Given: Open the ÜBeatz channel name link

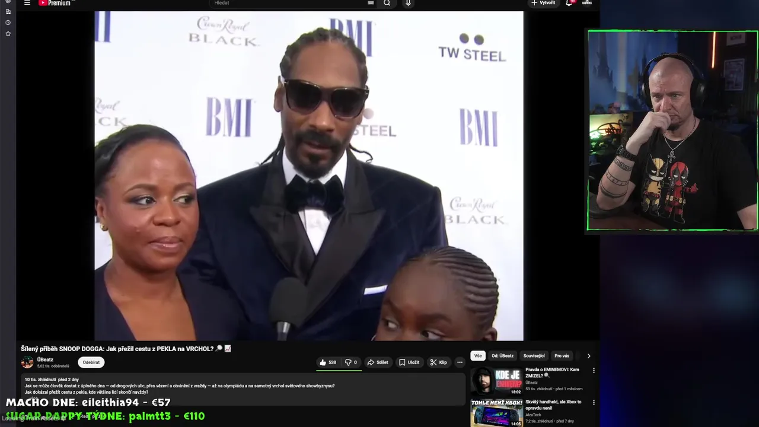Looking at the screenshot, I should click(45, 359).
